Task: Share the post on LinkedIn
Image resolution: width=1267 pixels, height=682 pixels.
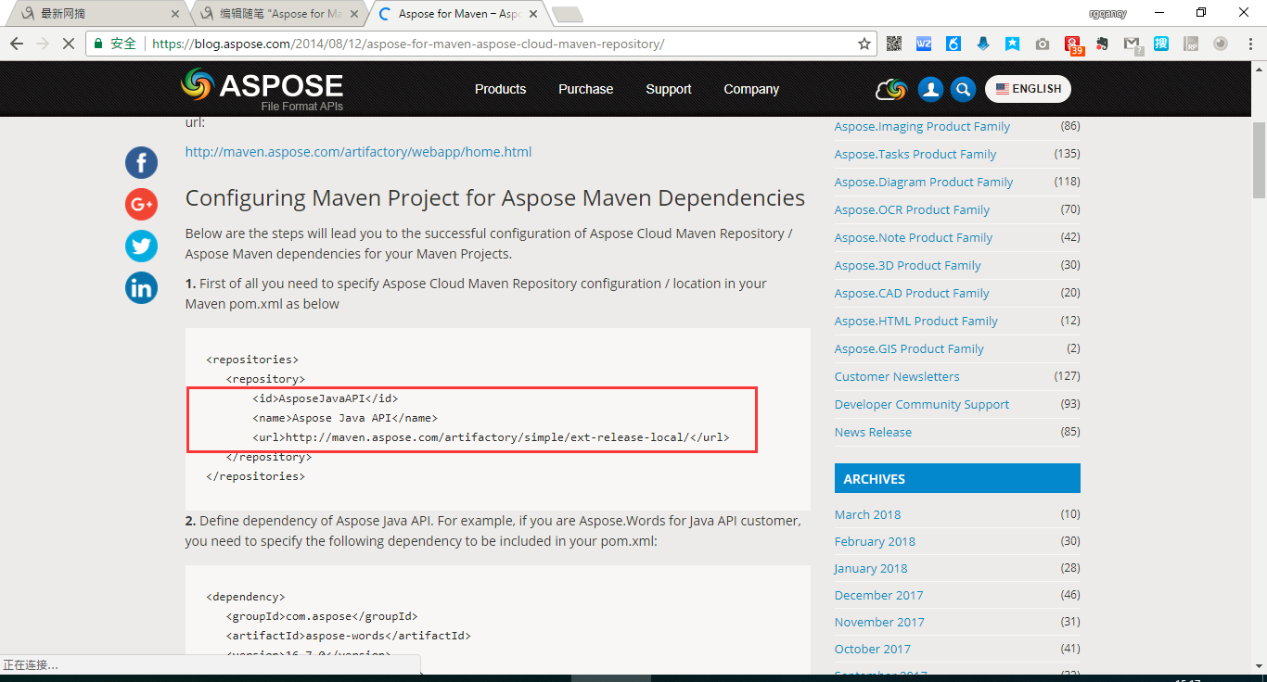Action: (141, 288)
